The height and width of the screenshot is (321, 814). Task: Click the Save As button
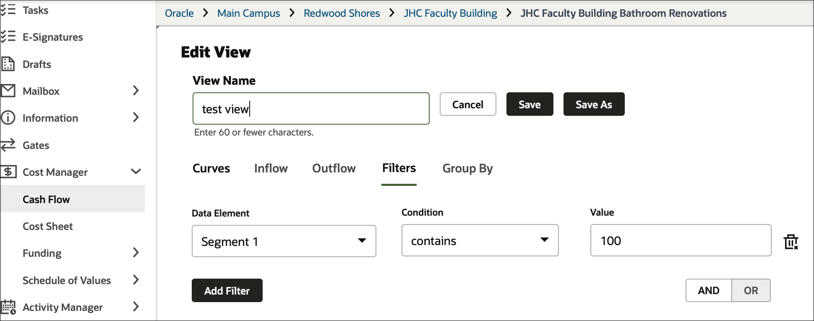point(594,104)
